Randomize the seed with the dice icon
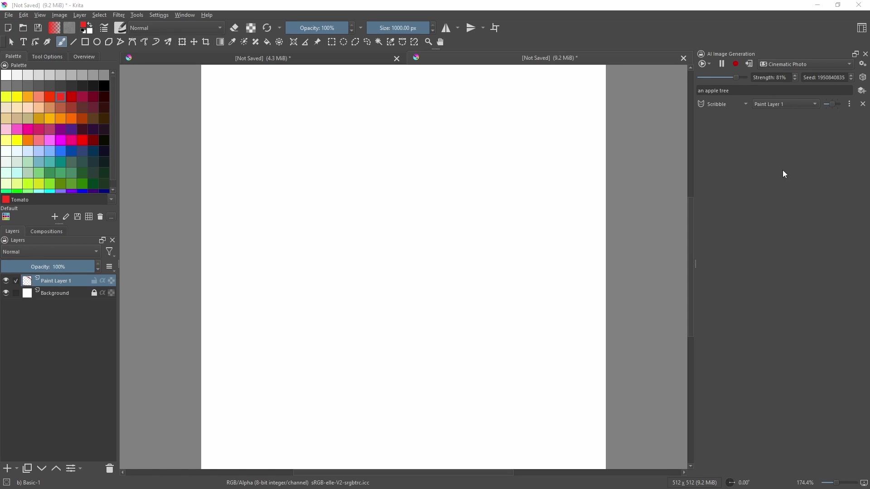 [x=863, y=77]
